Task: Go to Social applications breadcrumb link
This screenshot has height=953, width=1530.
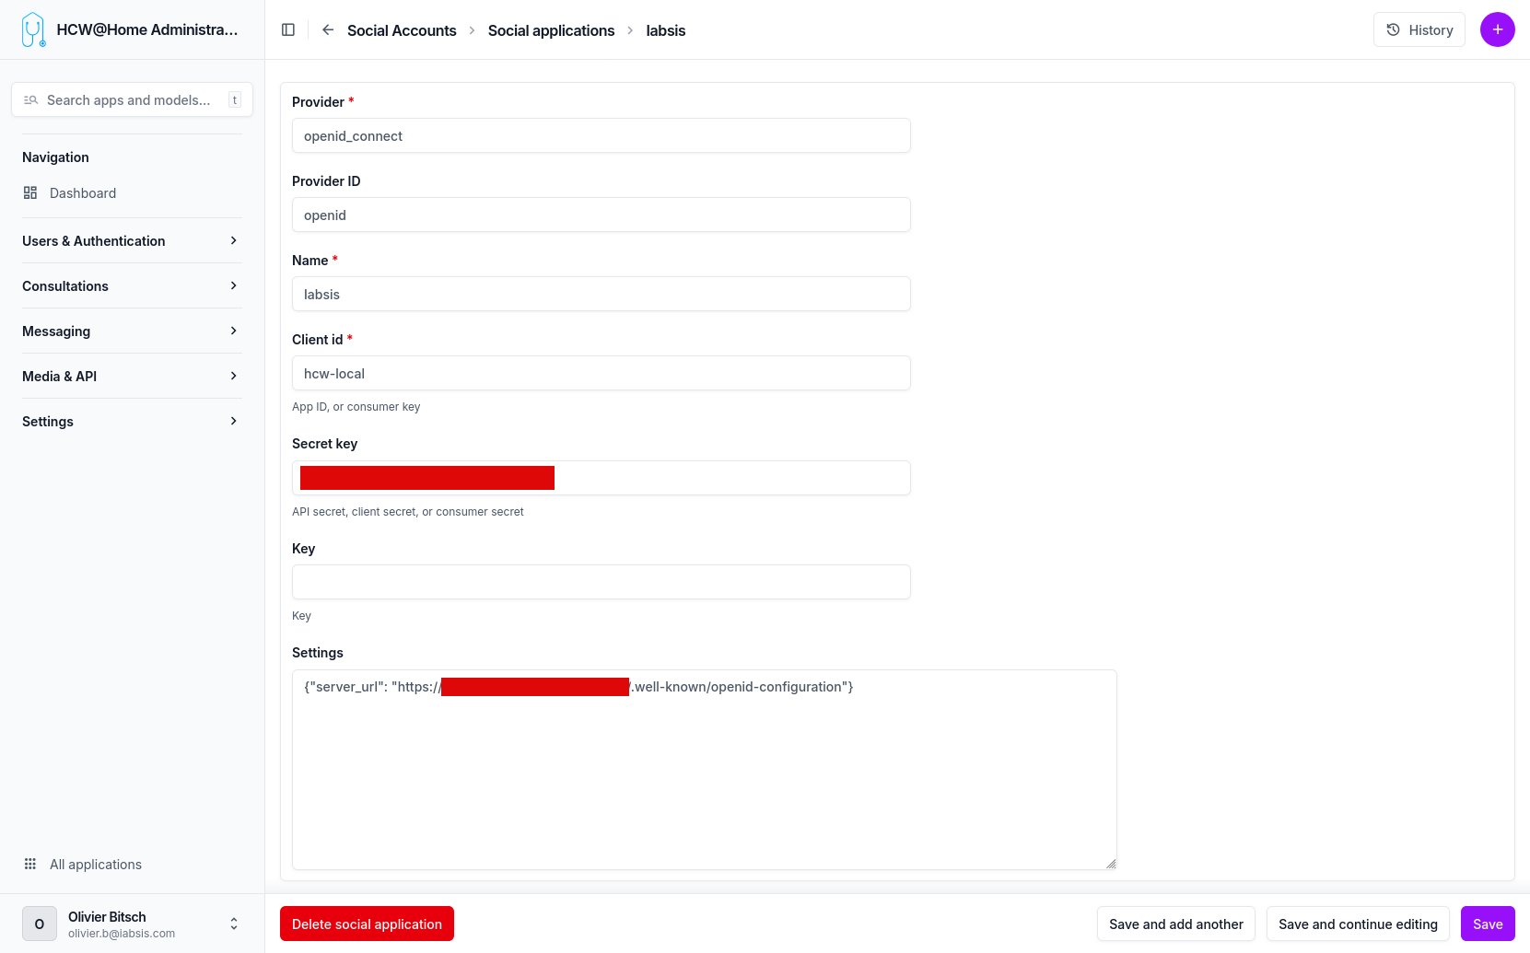Action: click(551, 29)
